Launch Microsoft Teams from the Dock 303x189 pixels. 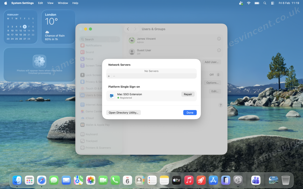pos(256,180)
